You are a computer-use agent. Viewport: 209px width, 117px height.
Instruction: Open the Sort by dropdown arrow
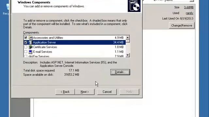pos(192,1)
